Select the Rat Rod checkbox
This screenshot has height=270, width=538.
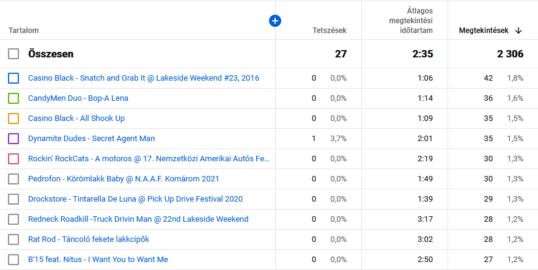pos(13,239)
